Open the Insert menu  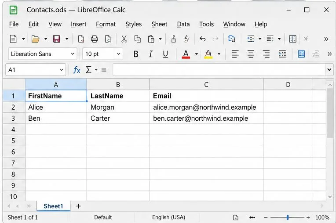(79, 25)
